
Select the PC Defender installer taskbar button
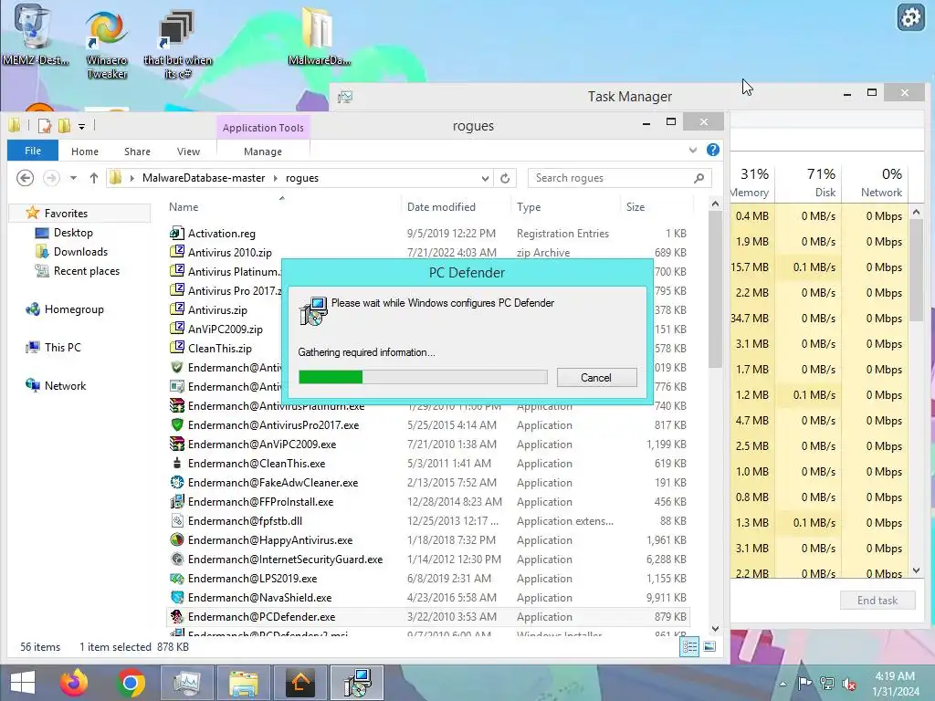click(x=357, y=683)
